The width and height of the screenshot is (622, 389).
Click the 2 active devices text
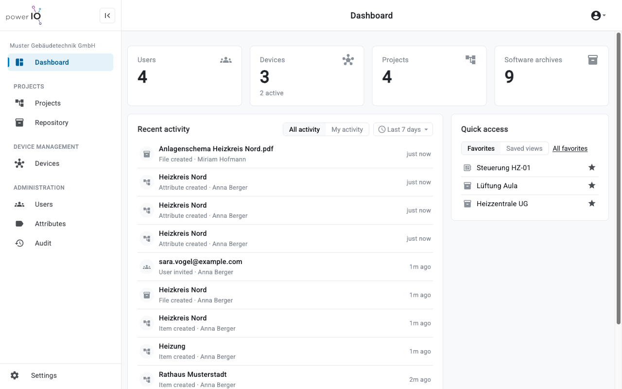[272, 93]
